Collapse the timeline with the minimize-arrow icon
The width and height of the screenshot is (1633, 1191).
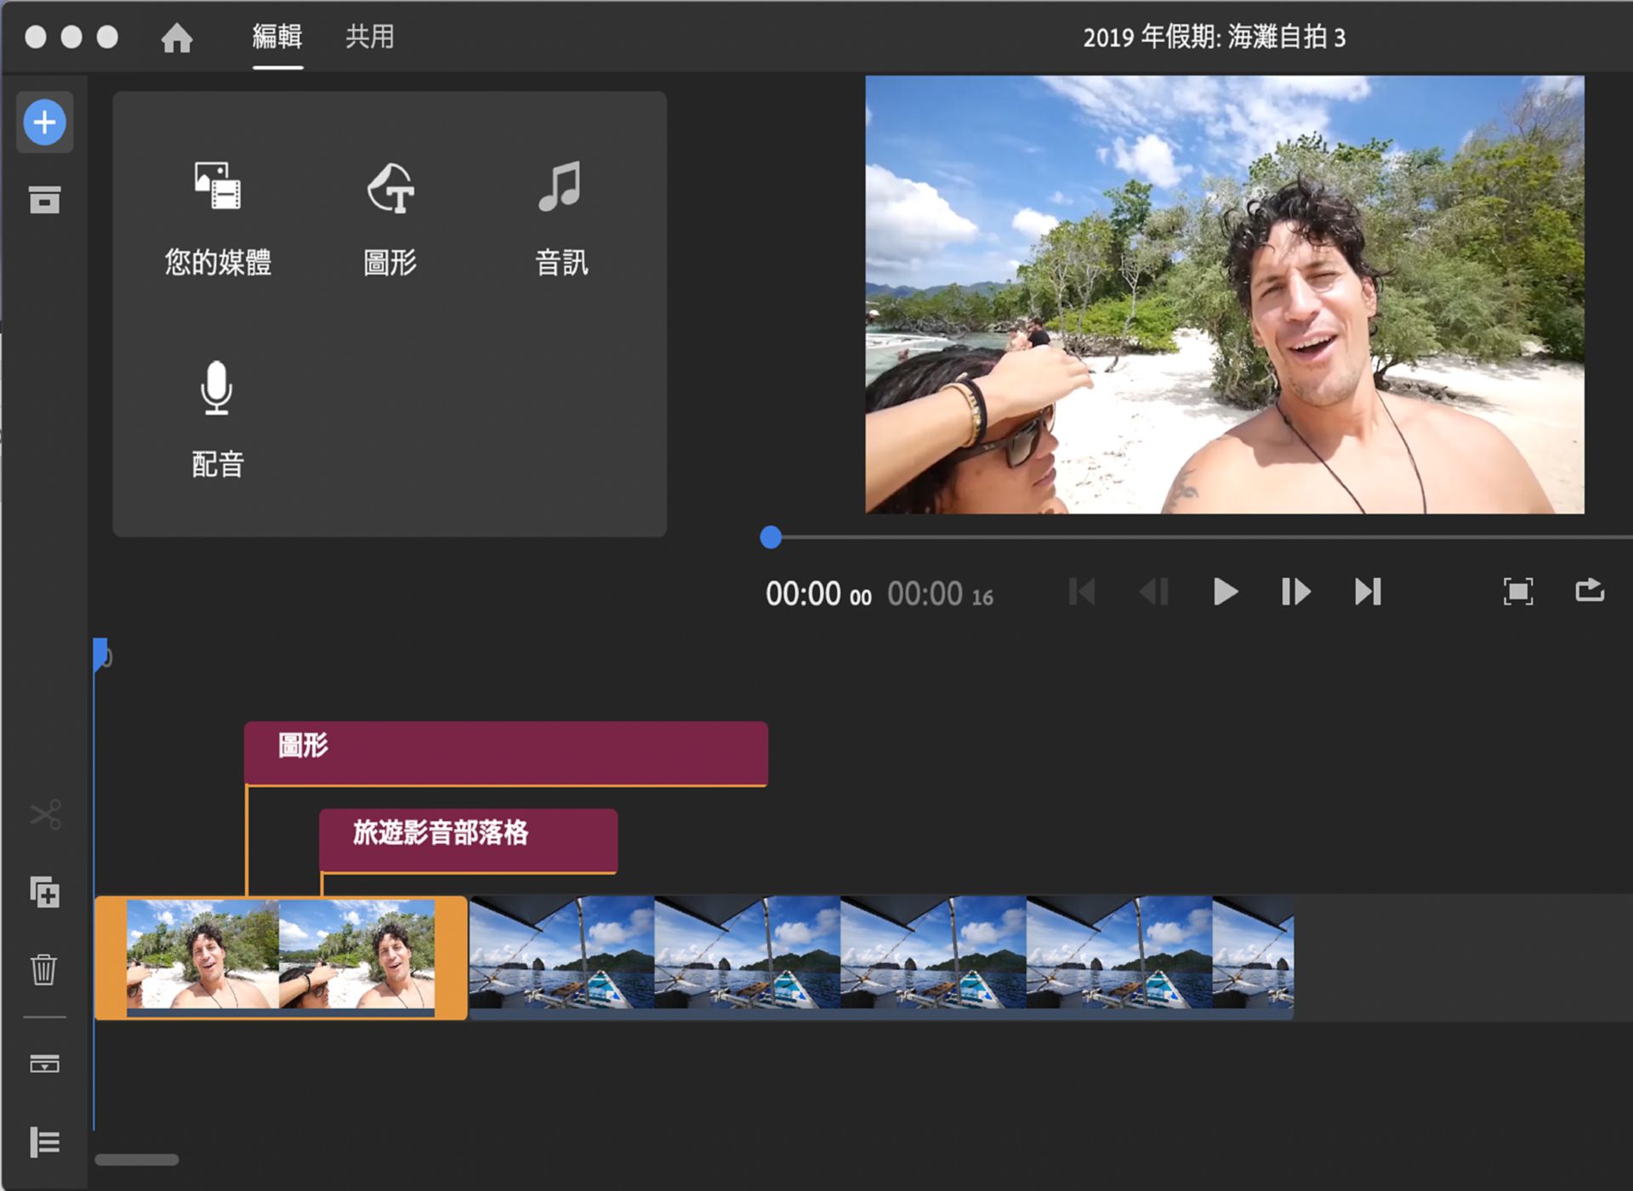click(45, 1063)
